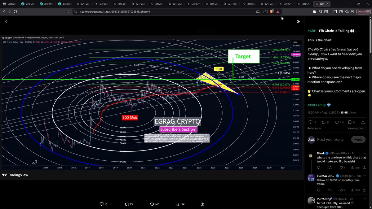Open the Relevant sort dropdown
The height and width of the screenshot is (209, 372).
click(x=314, y=128)
